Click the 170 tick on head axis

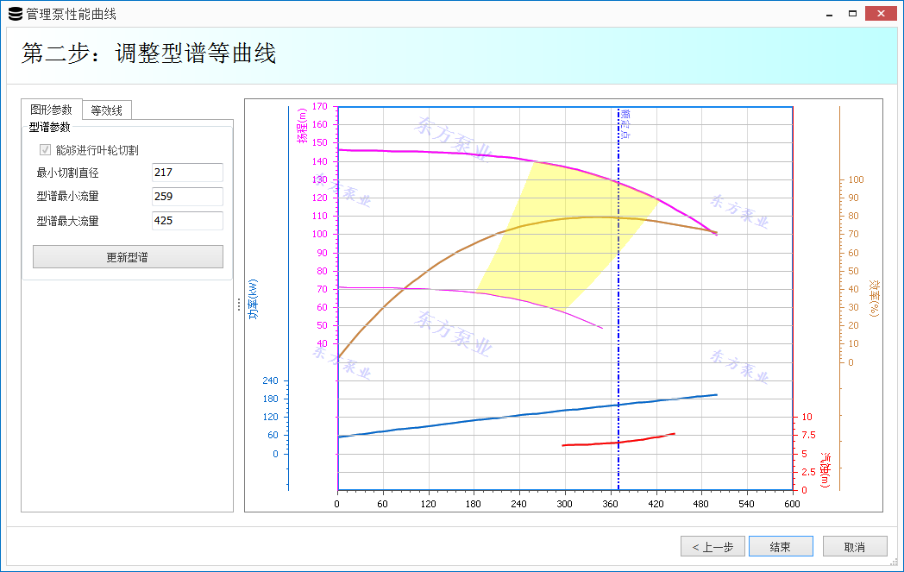coord(320,106)
